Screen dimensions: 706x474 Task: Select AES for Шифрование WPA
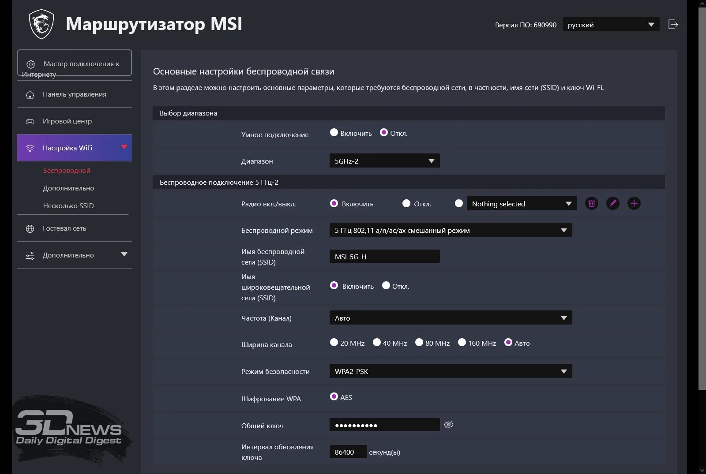[x=334, y=396]
